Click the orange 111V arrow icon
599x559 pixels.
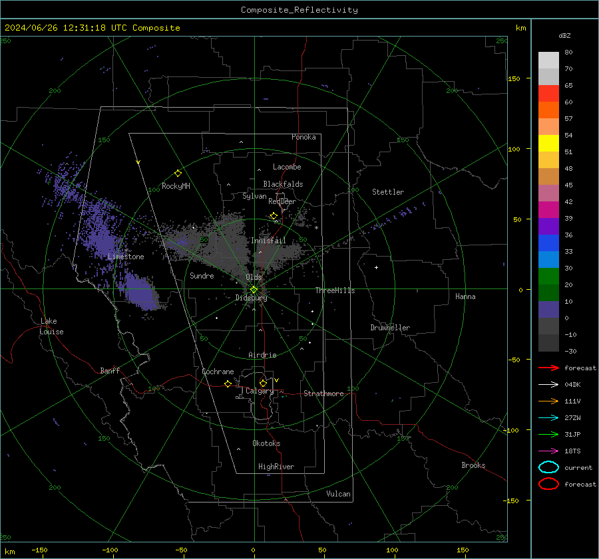(x=548, y=401)
